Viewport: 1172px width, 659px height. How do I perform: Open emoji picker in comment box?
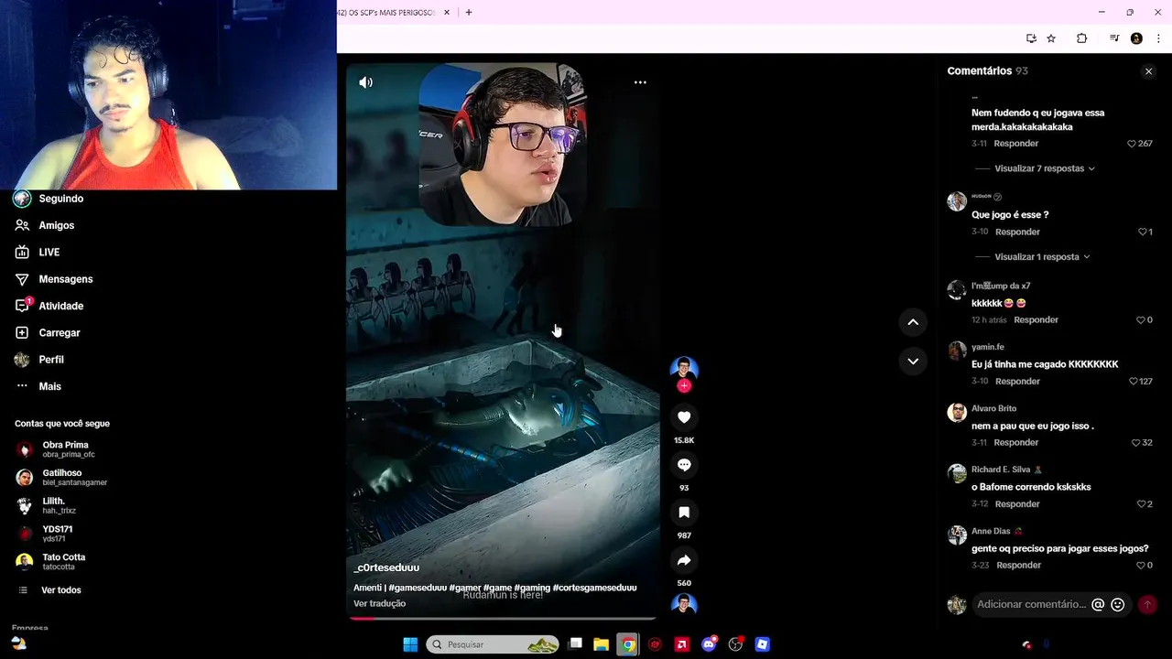(1118, 604)
